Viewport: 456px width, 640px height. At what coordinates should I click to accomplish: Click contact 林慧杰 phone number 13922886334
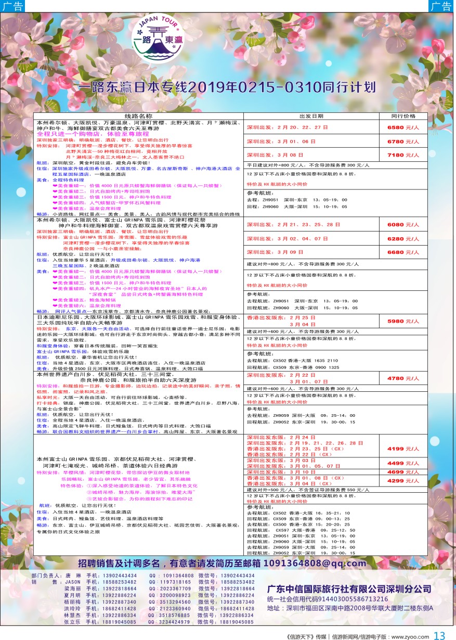pos(120,614)
